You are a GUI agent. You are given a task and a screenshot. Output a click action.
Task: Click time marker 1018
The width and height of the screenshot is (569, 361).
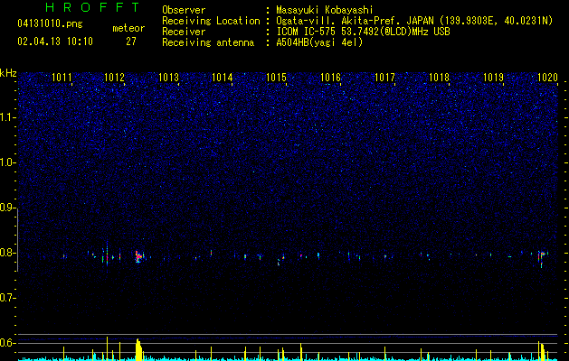click(x=439, y=78)
